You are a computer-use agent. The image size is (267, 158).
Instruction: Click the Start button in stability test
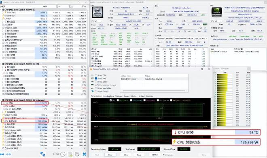[97, 155]
